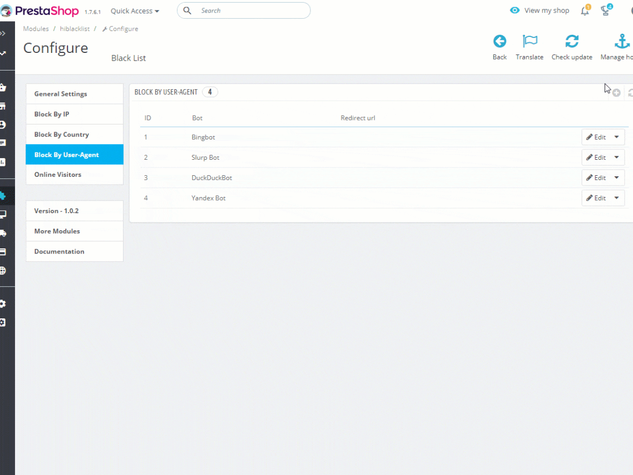Open the Block By IP tab
633x475 pixels.
tap(75, 114)
